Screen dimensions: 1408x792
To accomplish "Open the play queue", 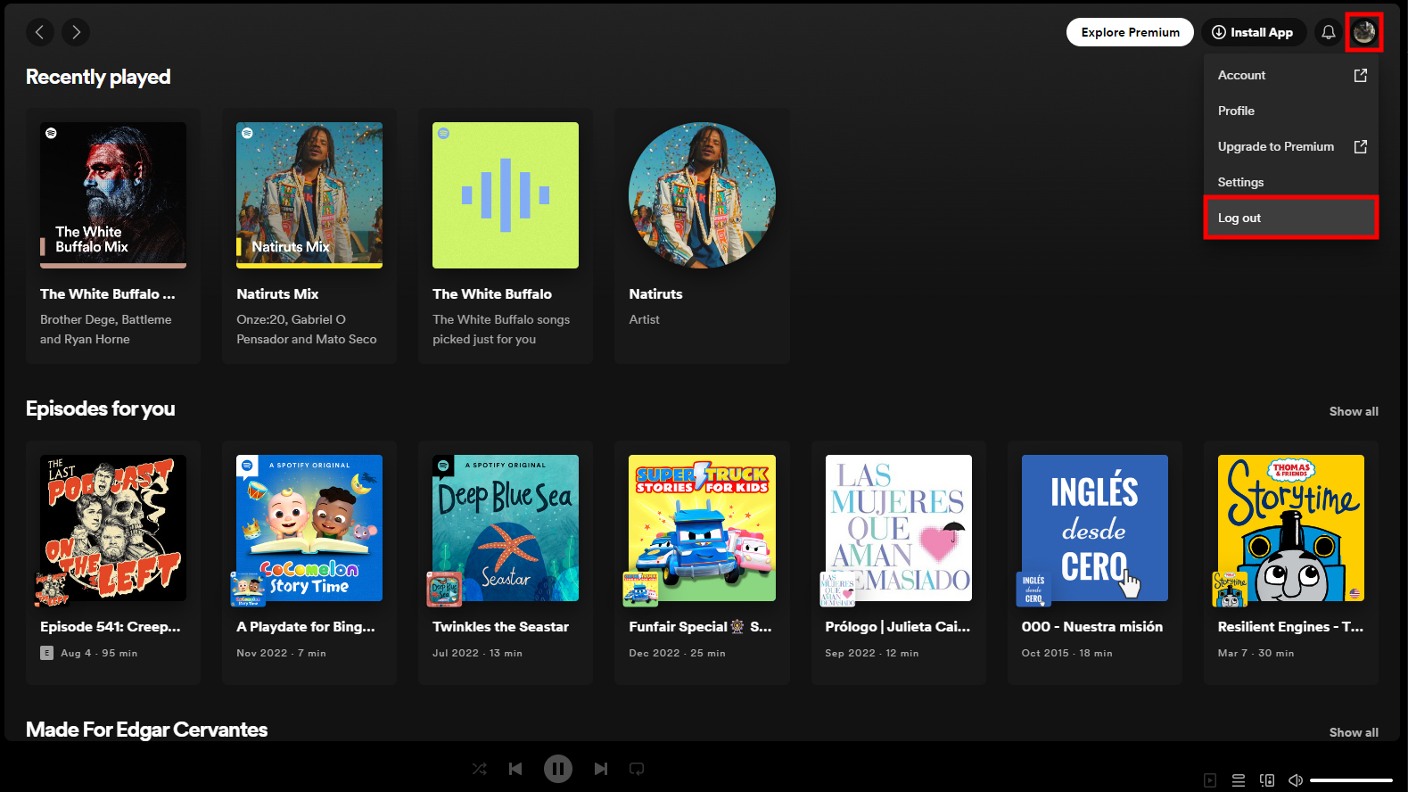I will point(1239,780).
